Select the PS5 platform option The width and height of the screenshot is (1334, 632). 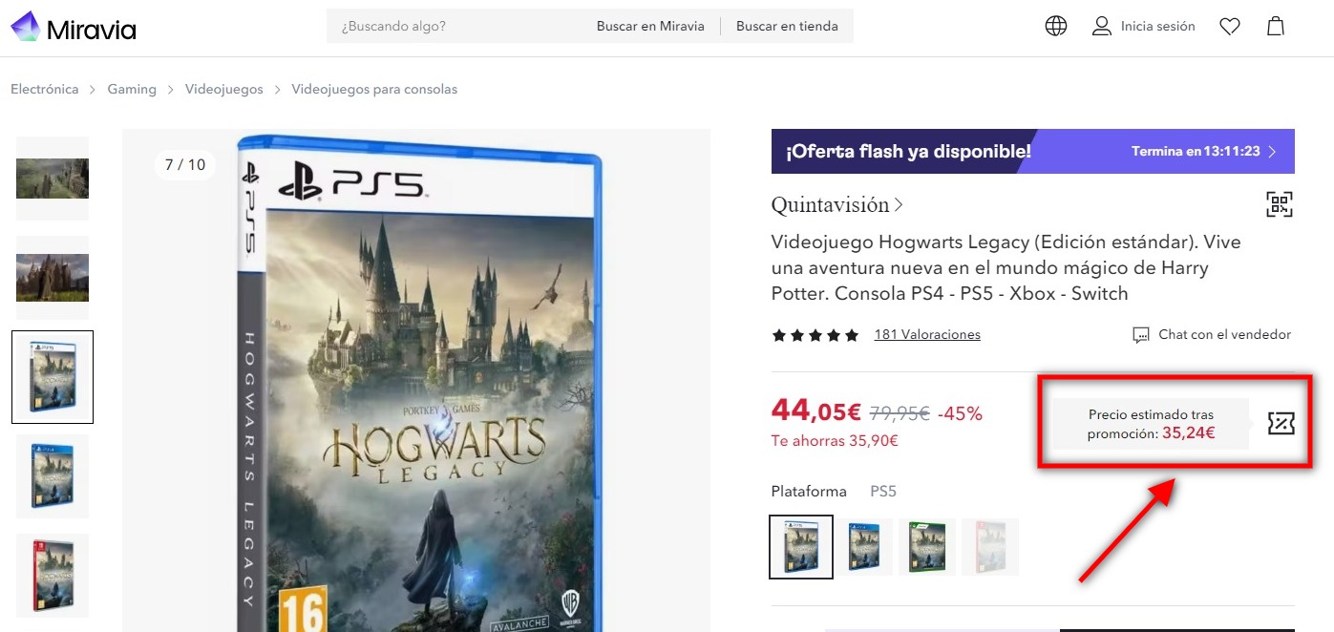pyautogui.click(x=801, y=547)
